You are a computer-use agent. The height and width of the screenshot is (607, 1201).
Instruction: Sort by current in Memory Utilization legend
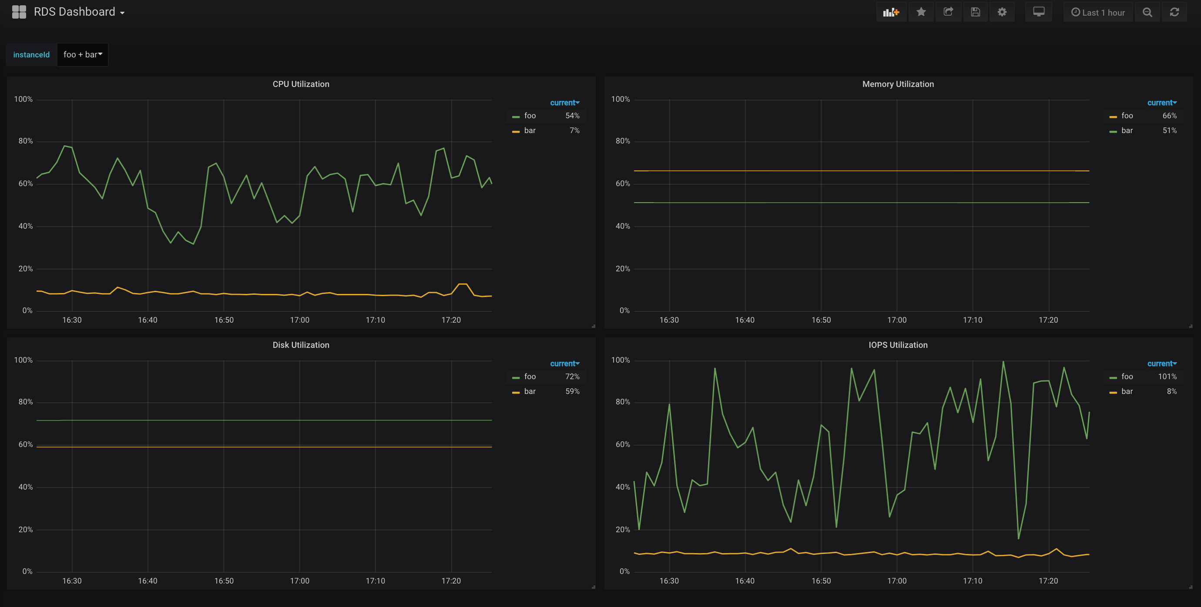click(x=1161, y=103)
